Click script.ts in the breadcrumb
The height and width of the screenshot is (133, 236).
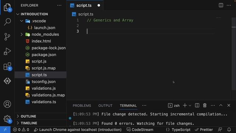pos(86,14)
